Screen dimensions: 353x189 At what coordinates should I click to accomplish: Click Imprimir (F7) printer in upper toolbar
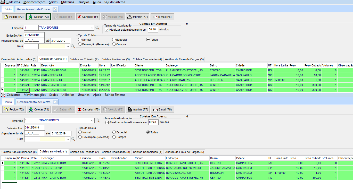point(137,17)
